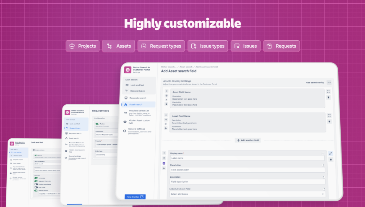Click the Request types branch icon in front window
The height and width of the screenshot is (207, 365).
point(127,91)
